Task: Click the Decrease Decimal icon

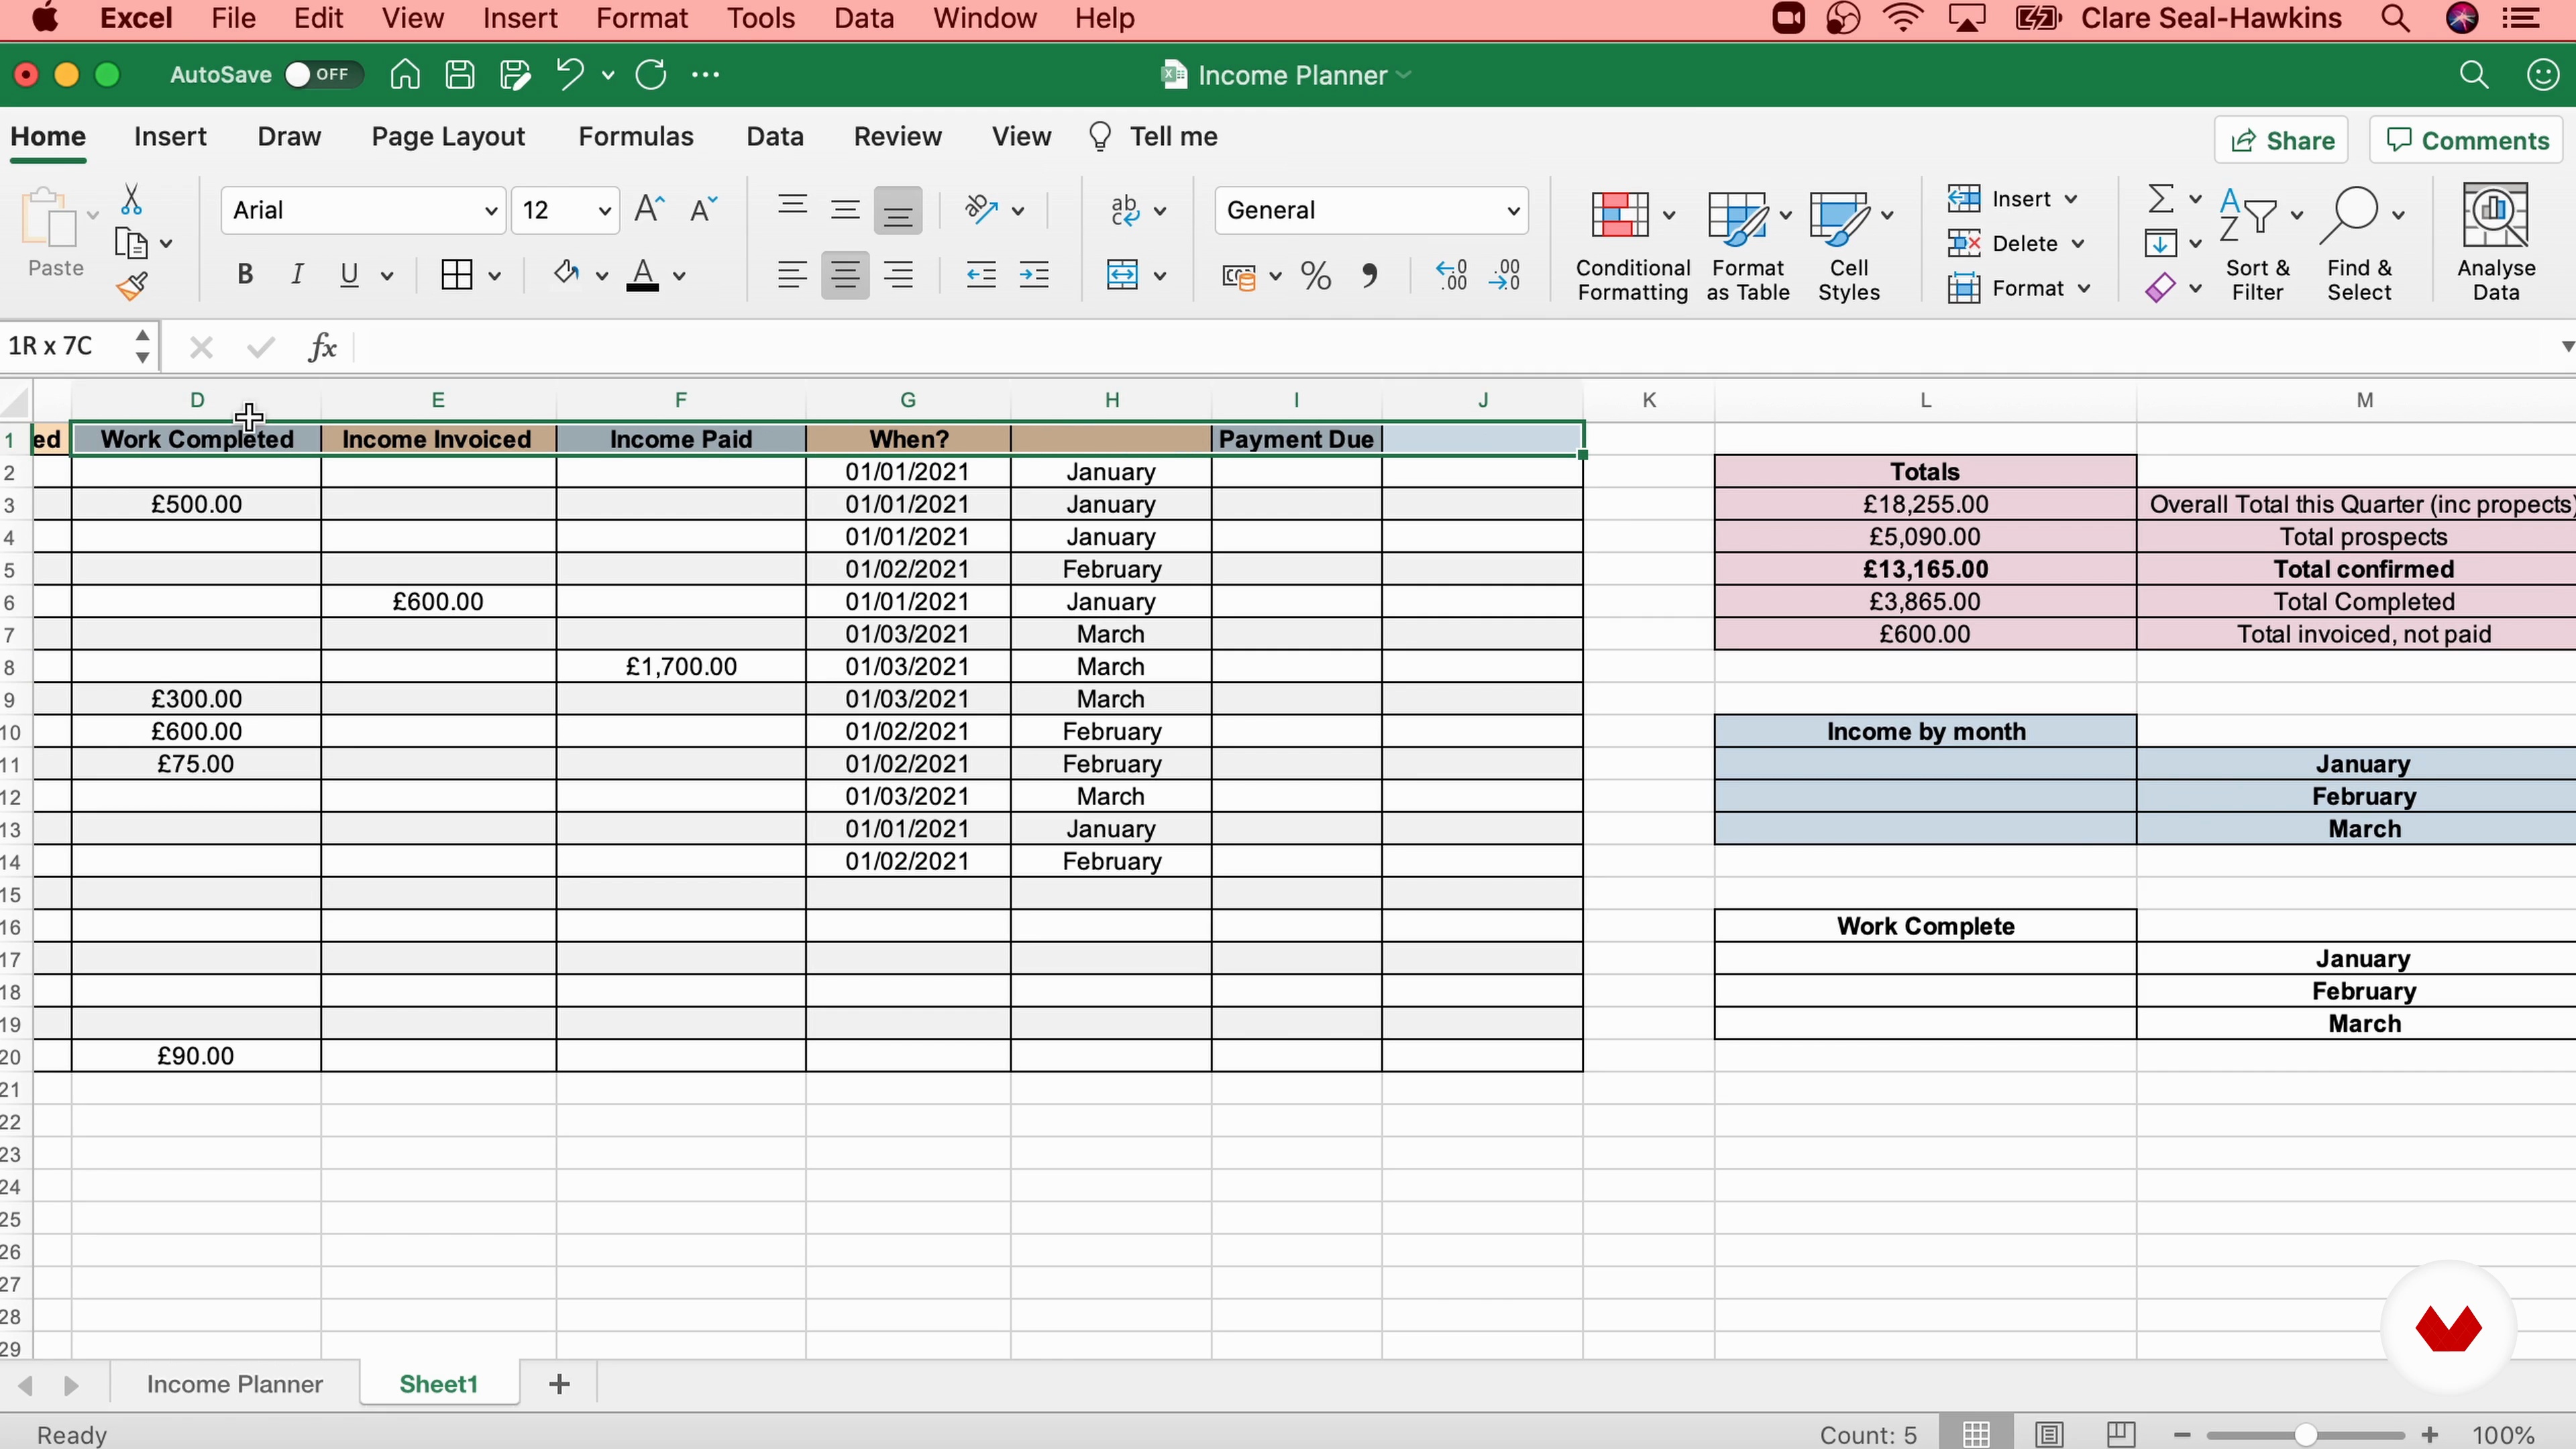Action: point(1505,275)
